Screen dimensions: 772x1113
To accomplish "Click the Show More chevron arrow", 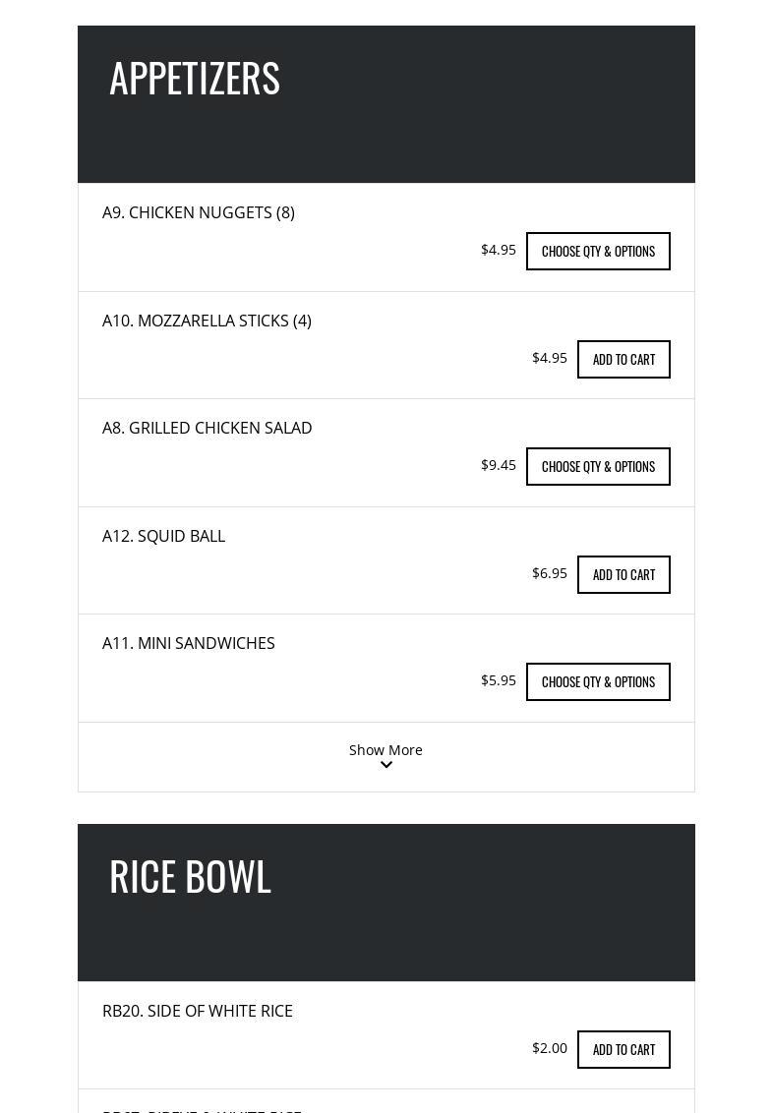I will [386, 765].
